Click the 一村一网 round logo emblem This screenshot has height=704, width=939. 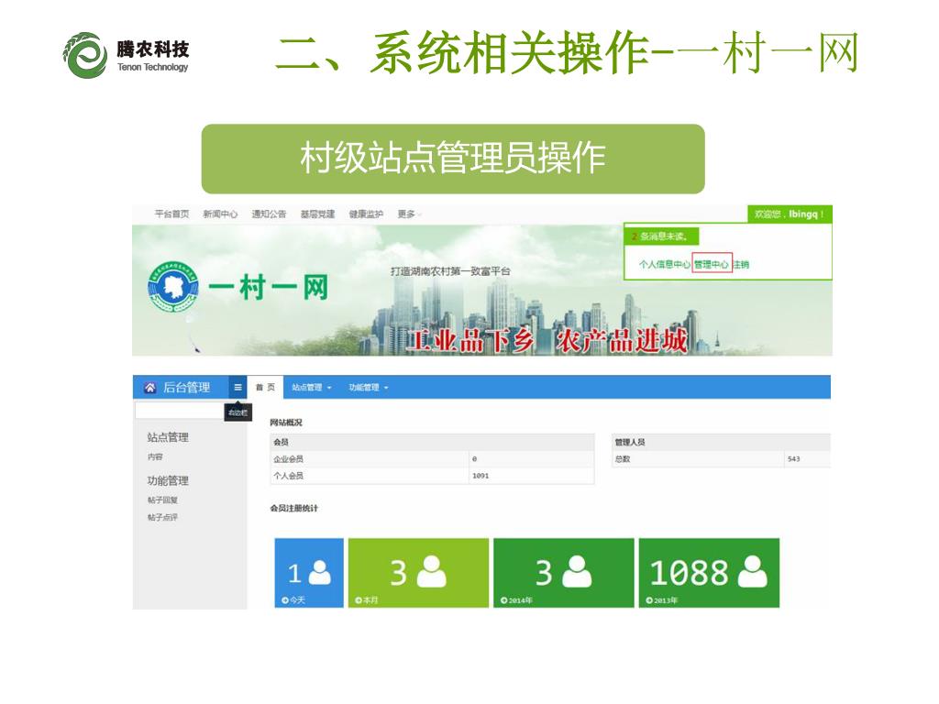point(173,287)
